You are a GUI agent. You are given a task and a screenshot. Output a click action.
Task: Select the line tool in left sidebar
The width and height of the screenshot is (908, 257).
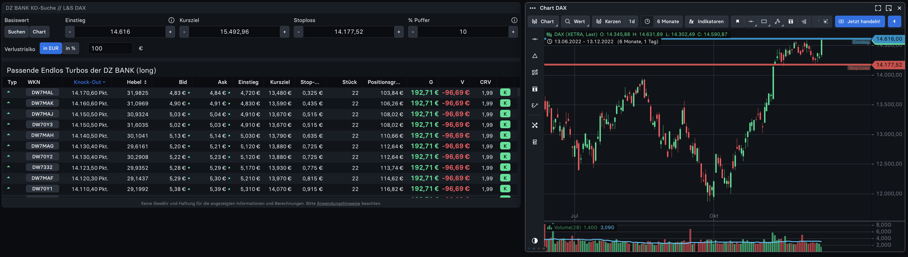[x=535, y=39]
